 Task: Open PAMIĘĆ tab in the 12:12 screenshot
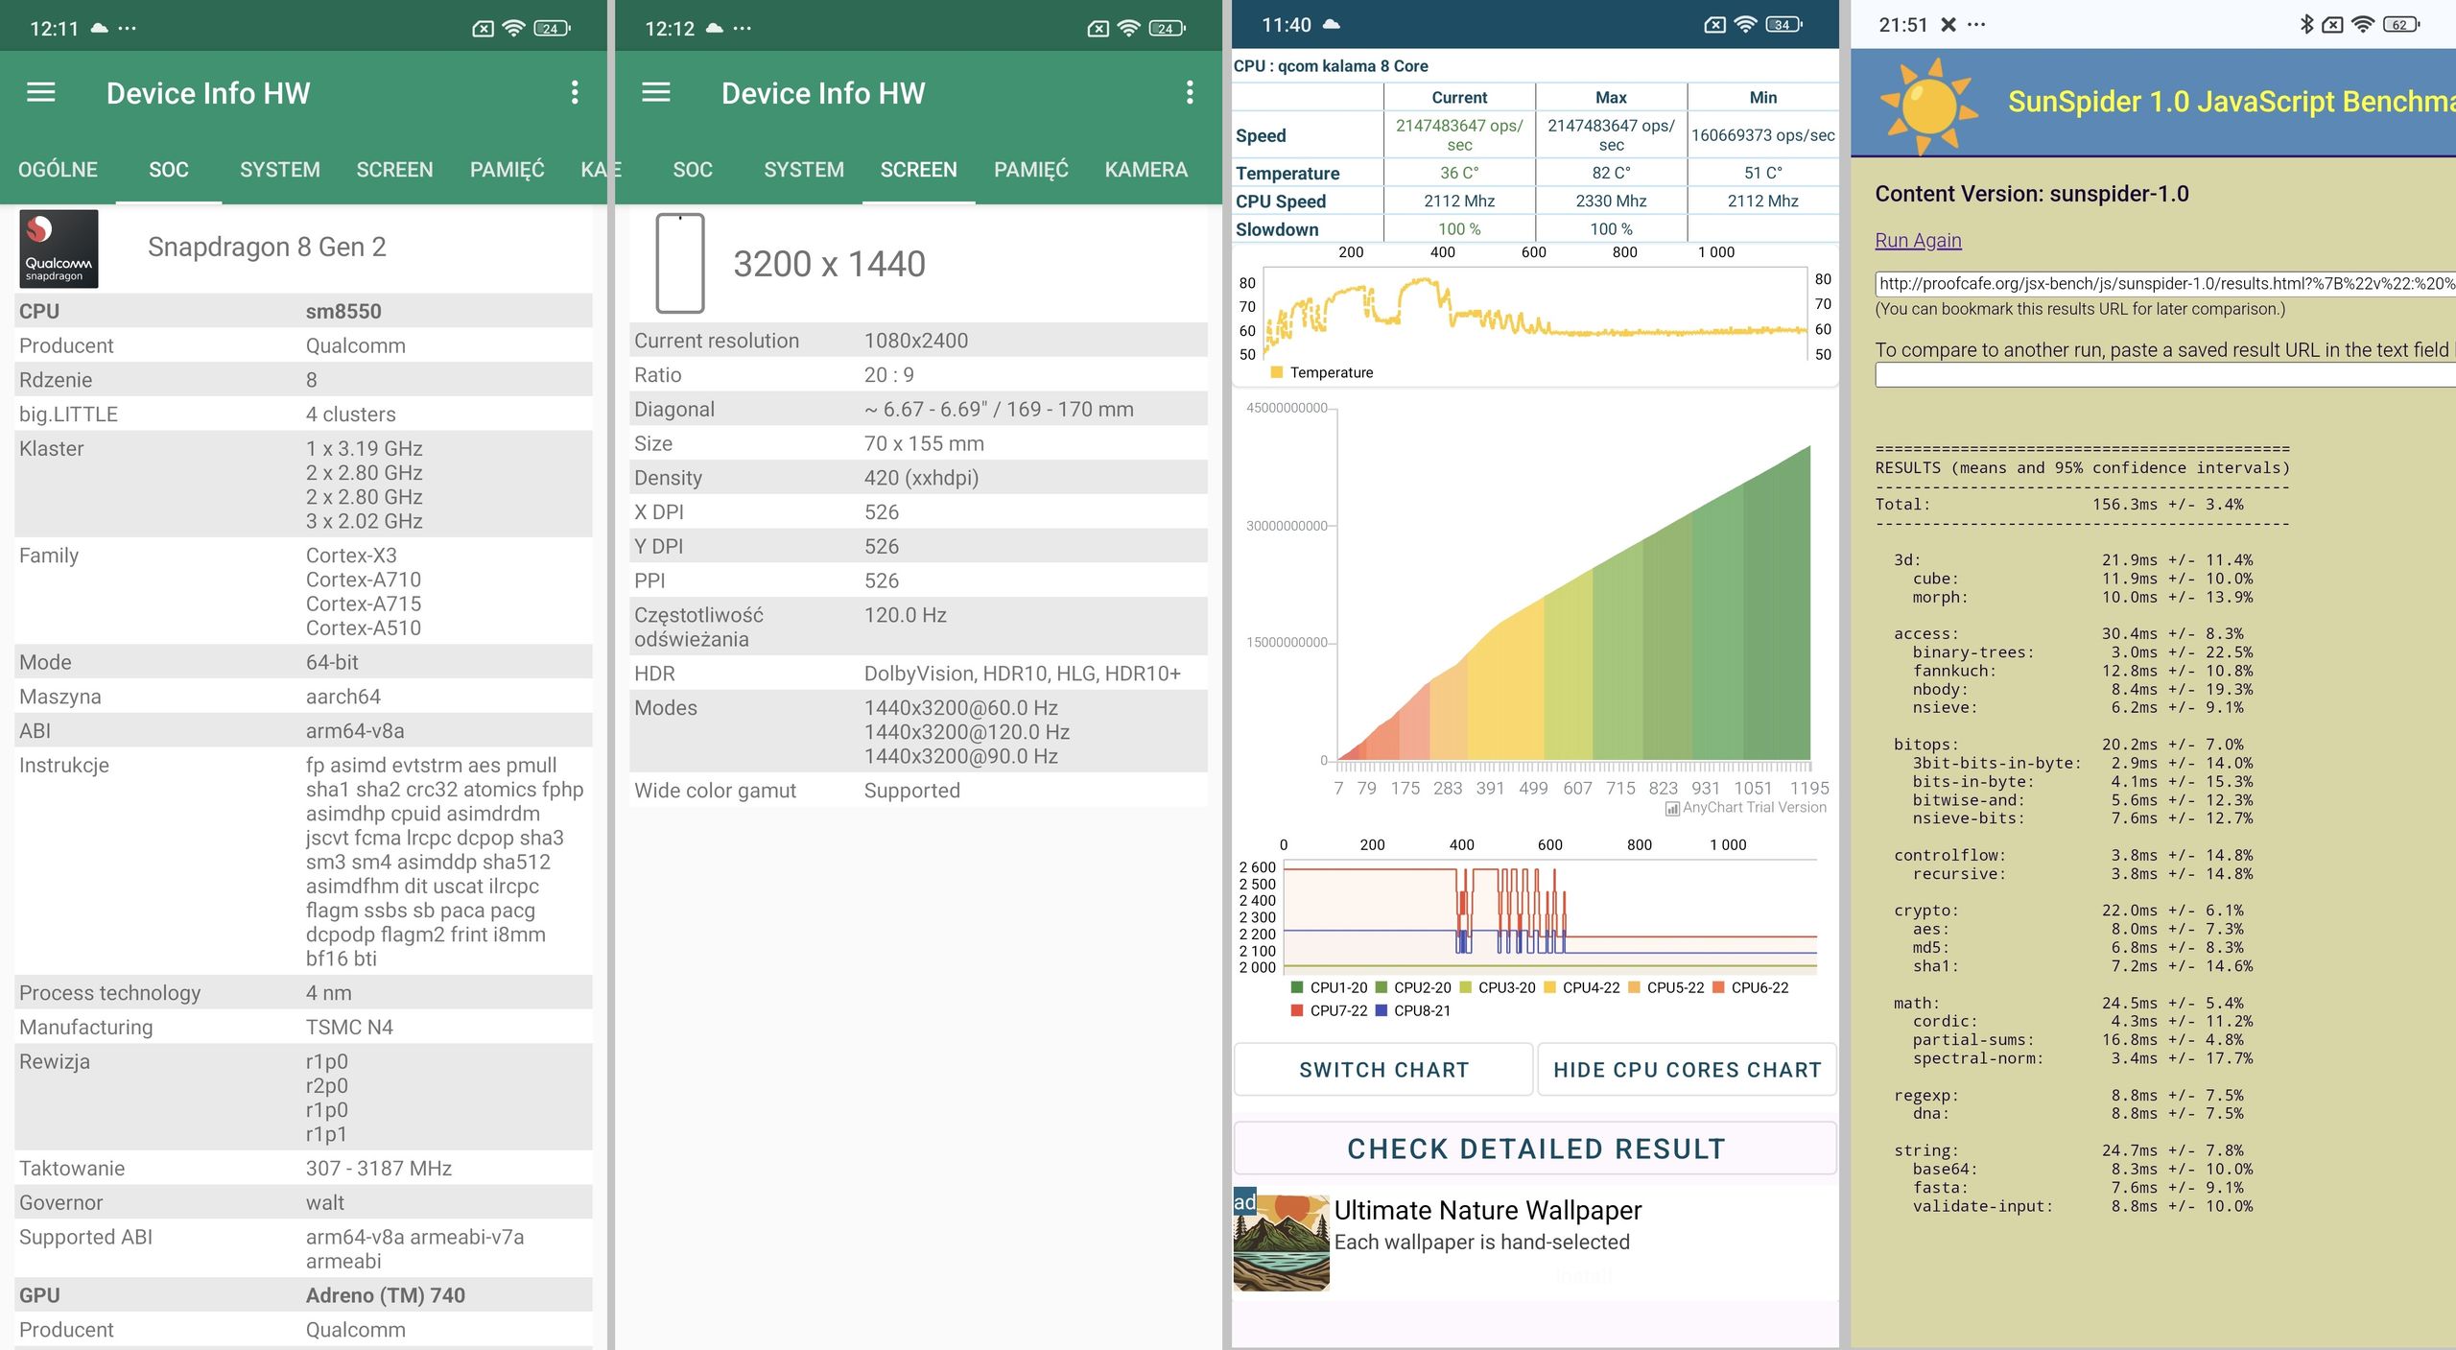tap(1031, 170)
